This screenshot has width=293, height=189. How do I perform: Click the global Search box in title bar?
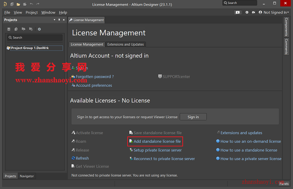[240, 3]
